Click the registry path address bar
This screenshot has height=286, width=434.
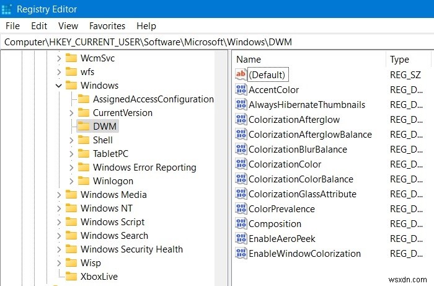coord(217,42)
